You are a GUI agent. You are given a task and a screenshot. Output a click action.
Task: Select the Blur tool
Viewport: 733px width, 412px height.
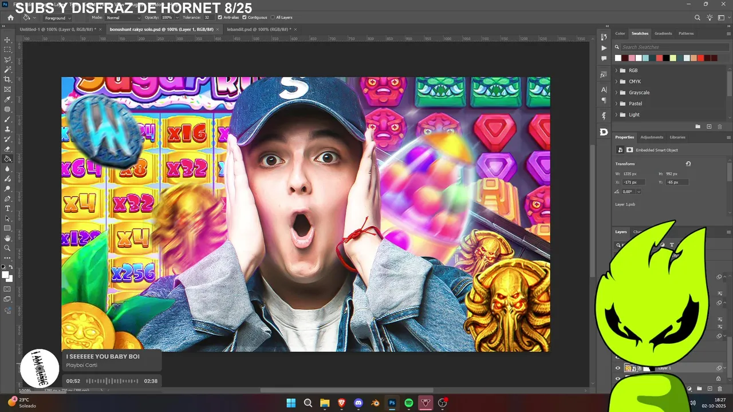(7, 169)
